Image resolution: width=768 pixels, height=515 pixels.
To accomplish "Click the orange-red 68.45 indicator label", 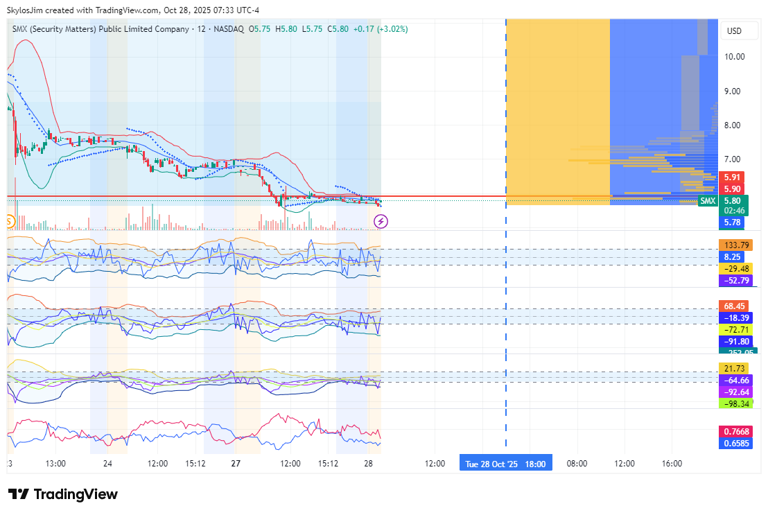I will coord(735,306).
